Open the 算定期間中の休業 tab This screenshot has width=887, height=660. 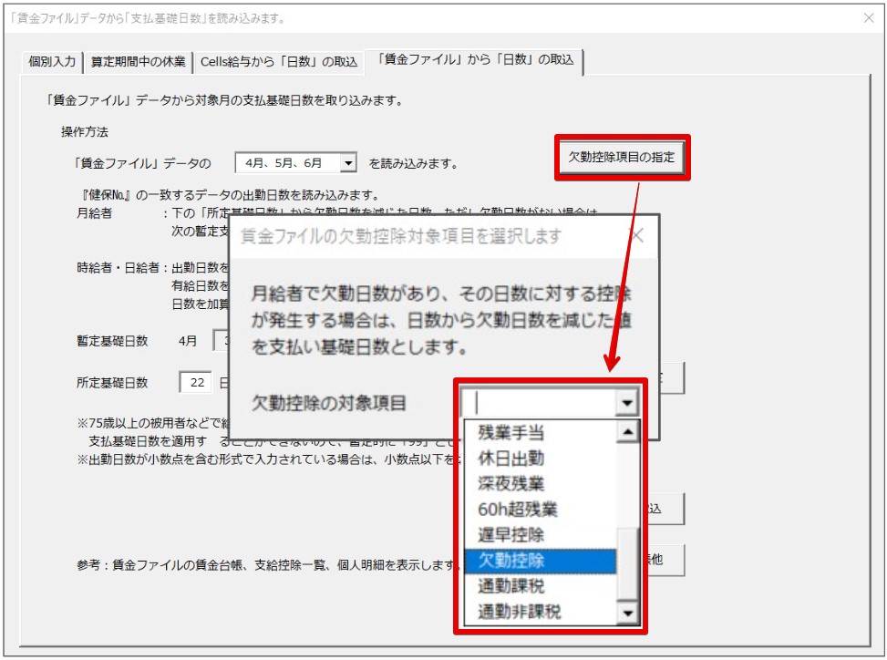[x=138, y=62]
